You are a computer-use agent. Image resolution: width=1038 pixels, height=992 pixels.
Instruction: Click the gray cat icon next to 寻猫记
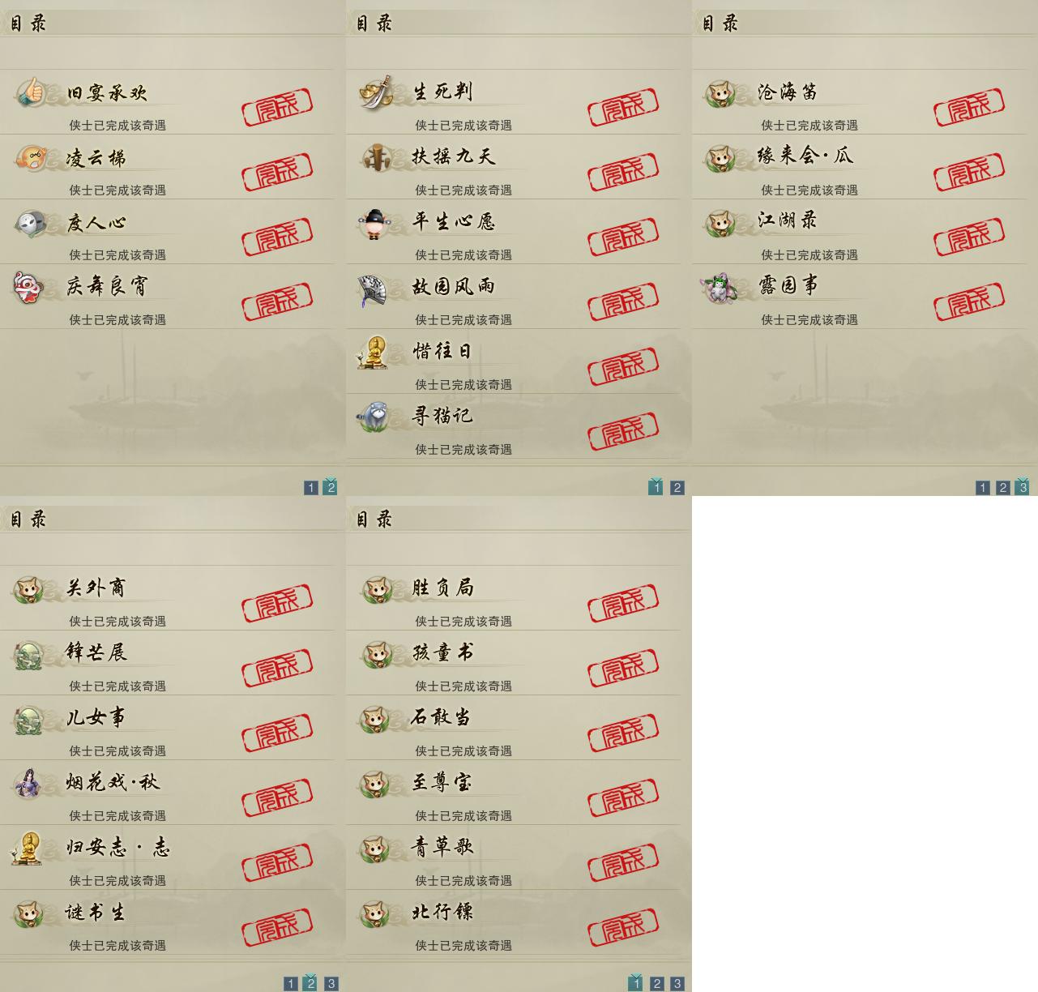[374, 417]
